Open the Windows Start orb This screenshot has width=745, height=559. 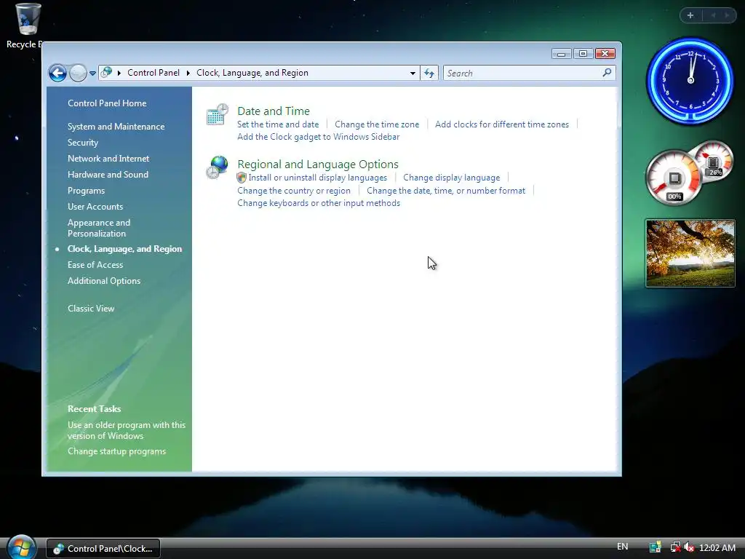coord(21,547)
